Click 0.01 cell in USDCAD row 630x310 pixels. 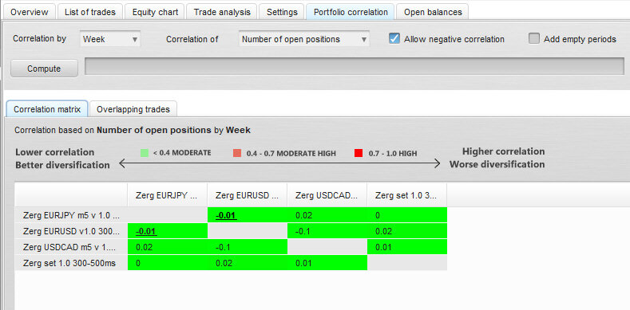pyautogui.click(x=406, y=247)
